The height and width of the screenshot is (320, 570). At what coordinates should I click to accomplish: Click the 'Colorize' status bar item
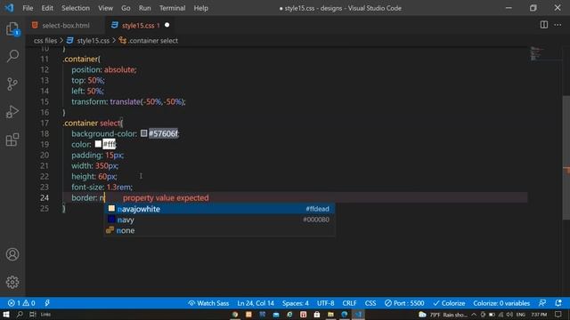449,303
